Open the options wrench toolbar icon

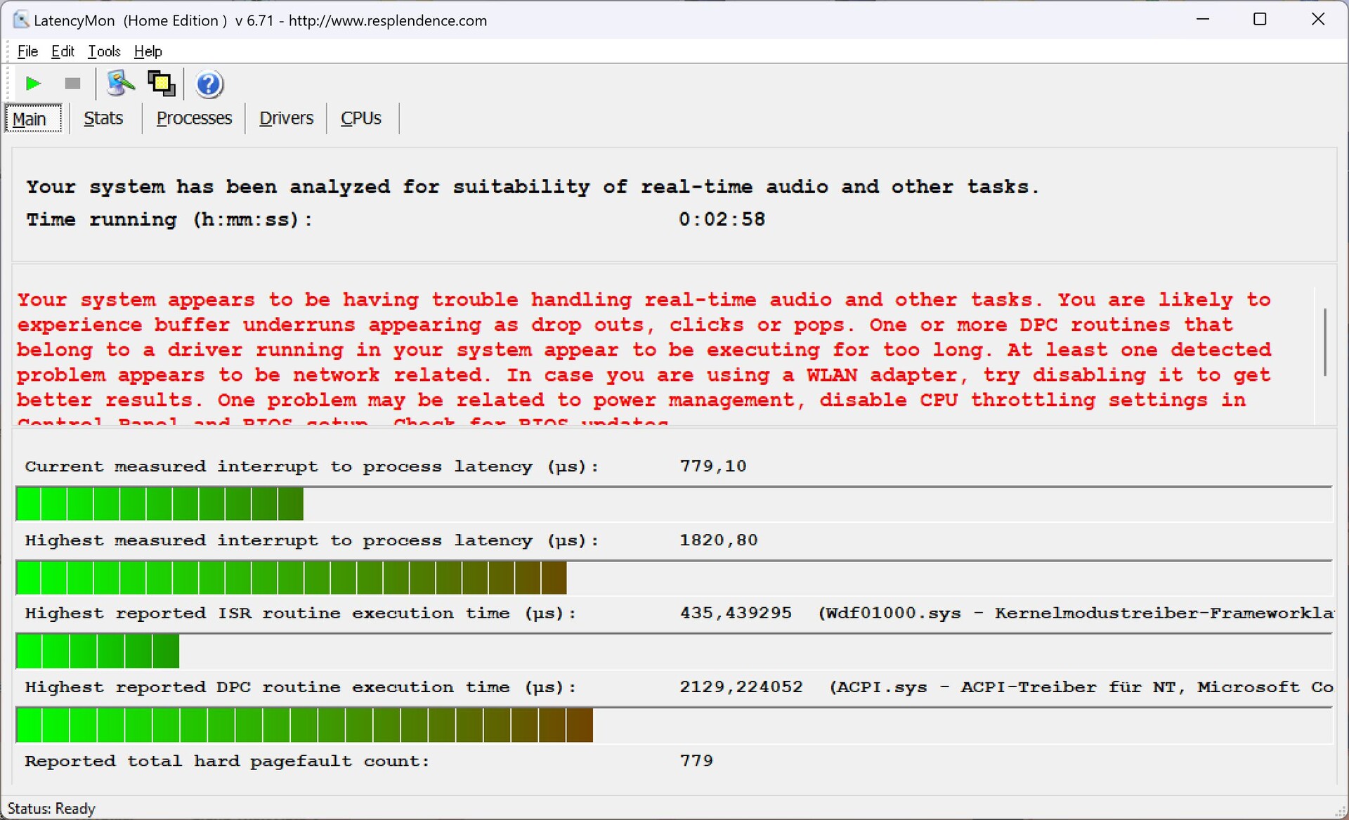[120, 84]
